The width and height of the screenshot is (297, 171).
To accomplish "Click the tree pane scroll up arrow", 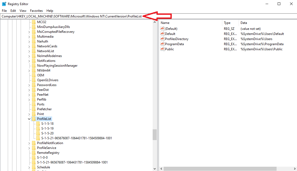I will pos(155,22).
